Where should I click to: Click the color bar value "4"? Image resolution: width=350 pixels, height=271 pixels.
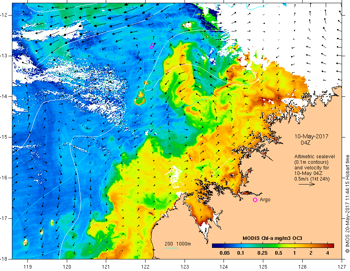[x=327, y=253]
